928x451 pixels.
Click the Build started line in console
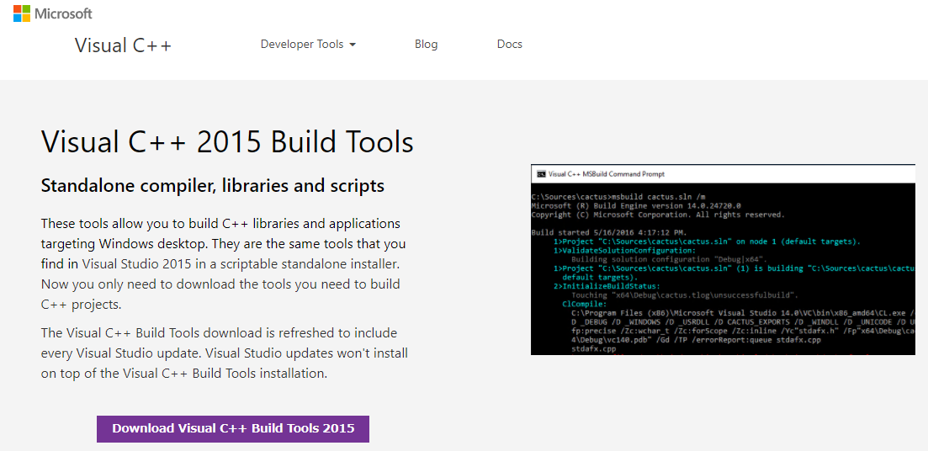point(608,231)
